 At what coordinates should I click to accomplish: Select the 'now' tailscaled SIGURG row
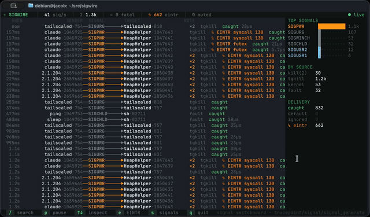click(x=143, y=27)
